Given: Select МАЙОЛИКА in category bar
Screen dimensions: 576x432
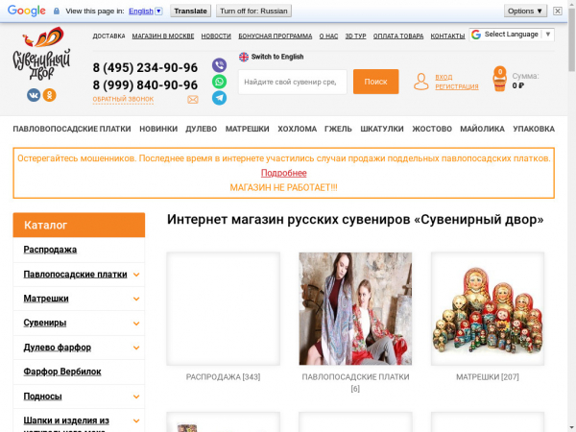Looking at the screenshot, I should [482, 129].
